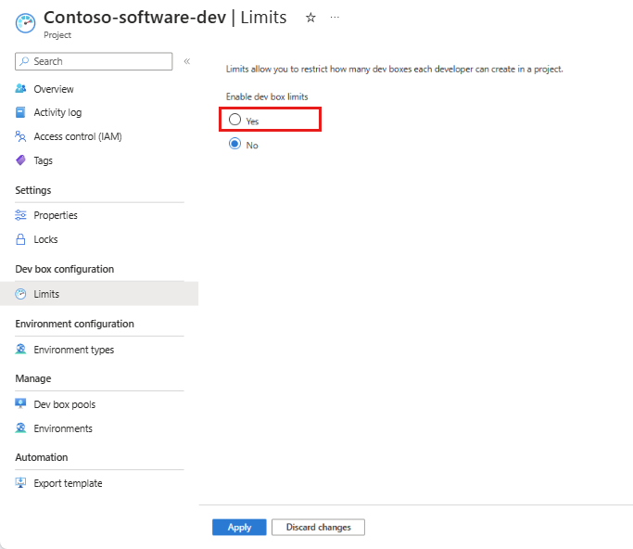Open the Tags page

[x=44, y=160]
